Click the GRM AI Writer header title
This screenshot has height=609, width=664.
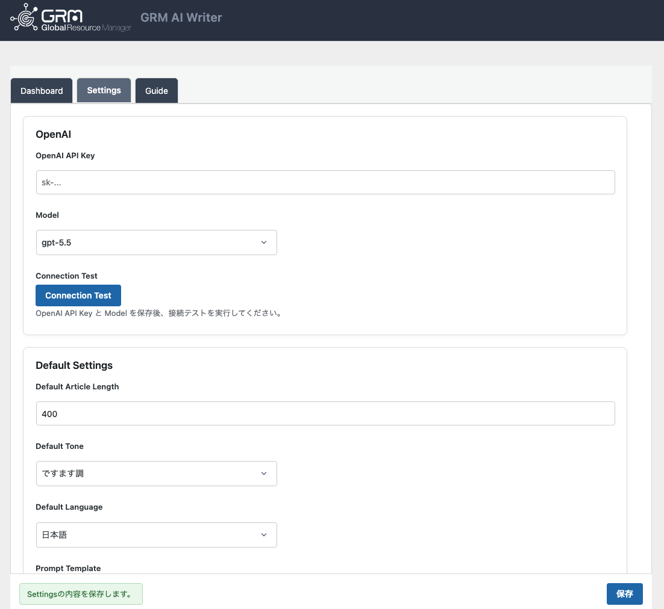coord(181,17)
